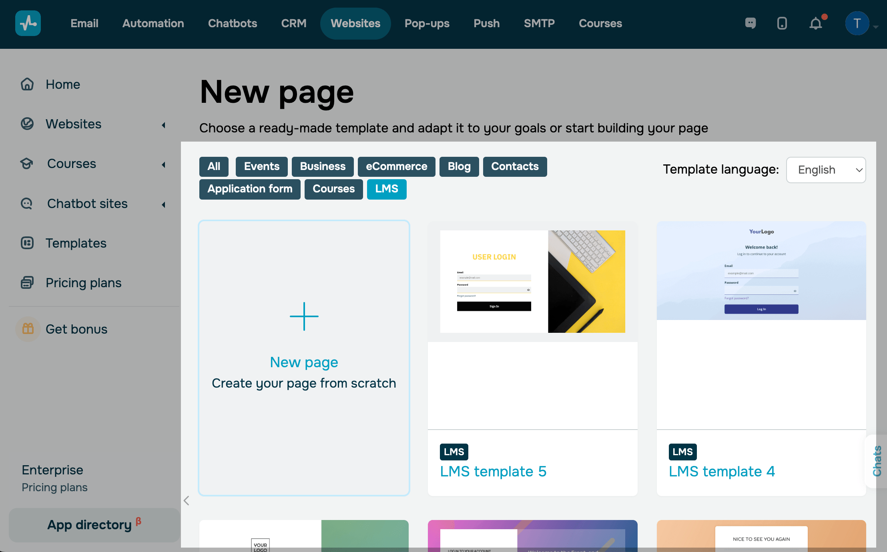Screen dimensions: 887x552
Task: Select the LMS filter tag
Action: [x=386, y=189]
